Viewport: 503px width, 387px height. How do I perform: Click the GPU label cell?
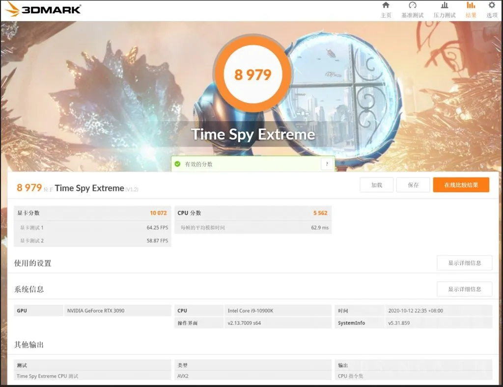38,311
